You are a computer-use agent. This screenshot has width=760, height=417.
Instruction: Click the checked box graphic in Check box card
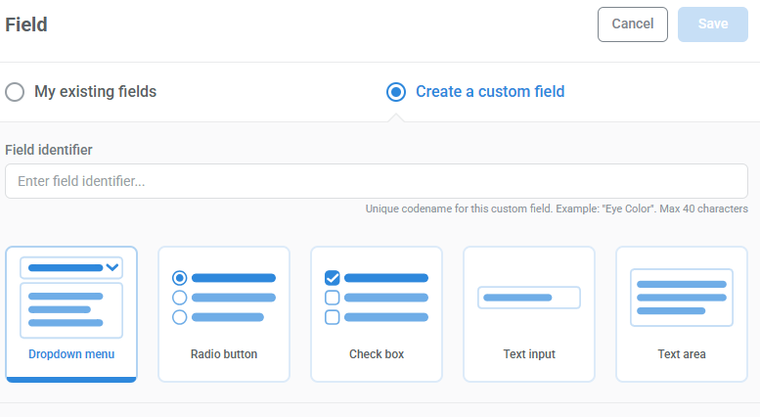click(332, 278)
